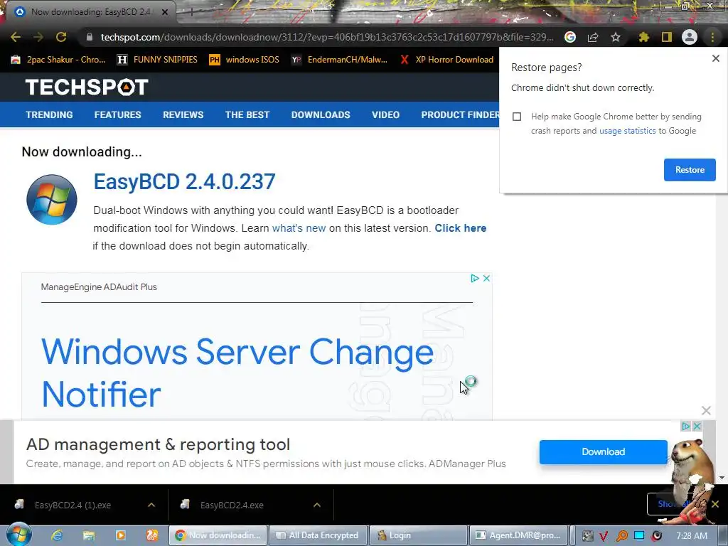Click Download button in bottom ad
The width and height of the screenshot is (728, 546).
(603, 451)
